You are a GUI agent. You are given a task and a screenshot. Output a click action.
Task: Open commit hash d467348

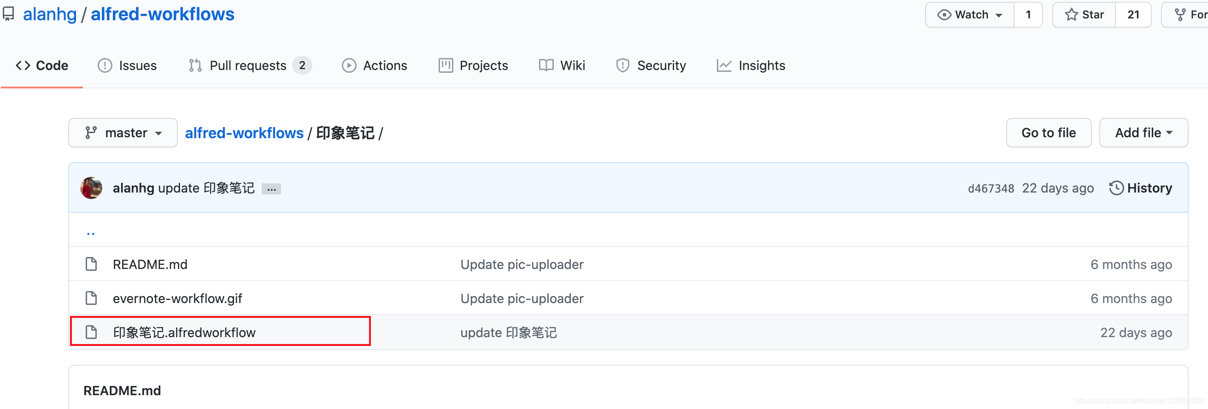point(991,188)
